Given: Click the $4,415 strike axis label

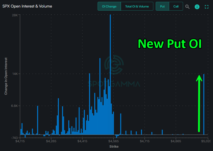Looking at the screenshot, I should pos(82,141).
